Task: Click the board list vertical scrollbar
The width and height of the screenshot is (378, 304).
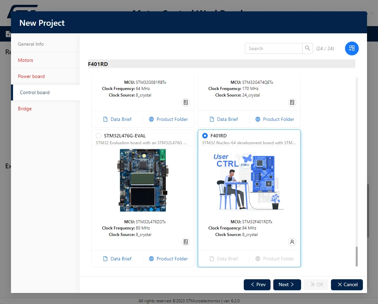Action: pos(357,256)
